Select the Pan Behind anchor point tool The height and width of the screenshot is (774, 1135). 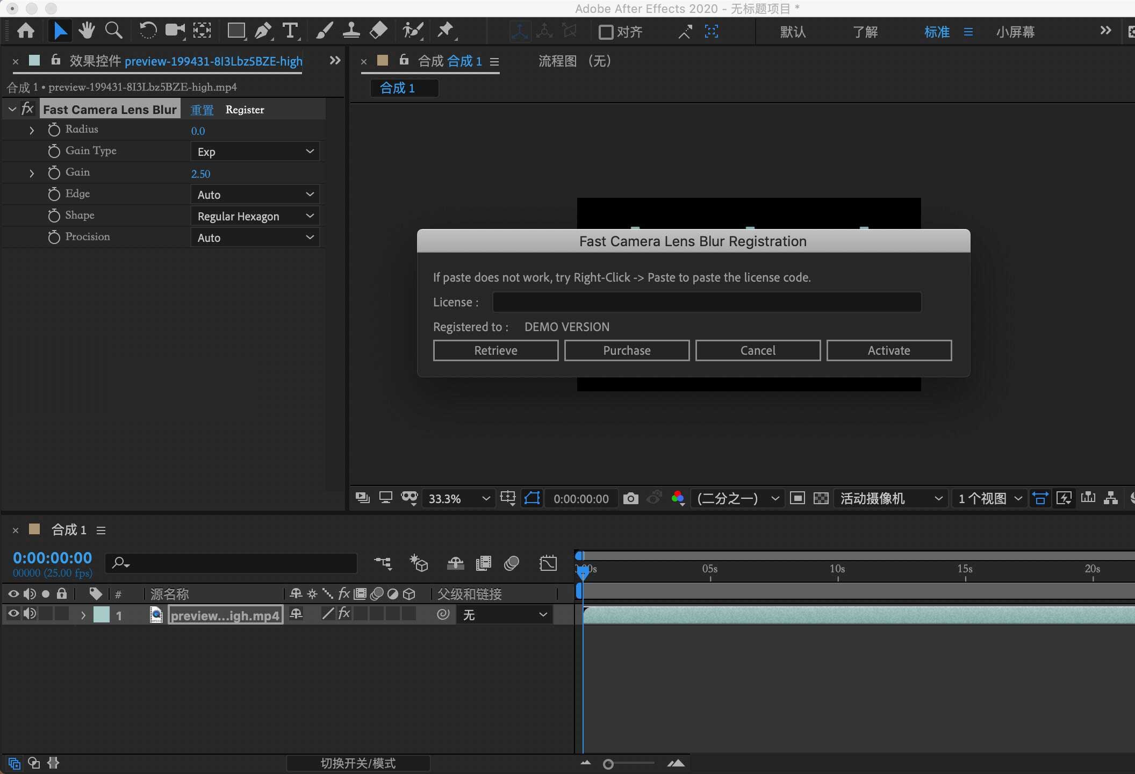click(202, 31)
